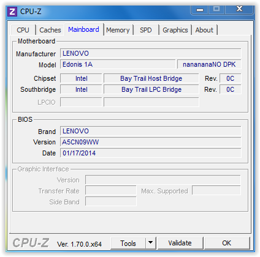This screenshot has height=257, width=260.
Task: Select the Bay Trail LPC Bridge text
Action: tap(151, 89)
